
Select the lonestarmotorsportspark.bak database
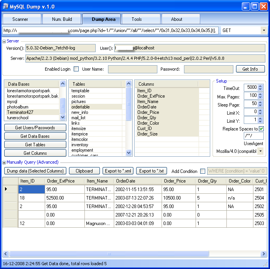[33, 96]
